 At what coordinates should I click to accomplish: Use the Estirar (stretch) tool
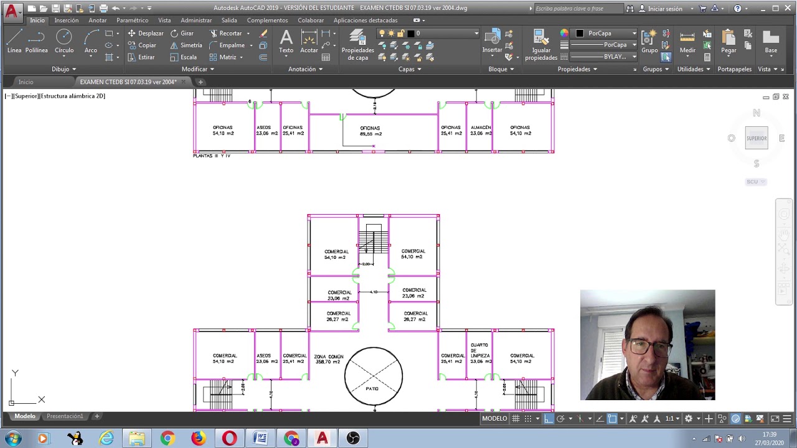click(x=141, y=57)
